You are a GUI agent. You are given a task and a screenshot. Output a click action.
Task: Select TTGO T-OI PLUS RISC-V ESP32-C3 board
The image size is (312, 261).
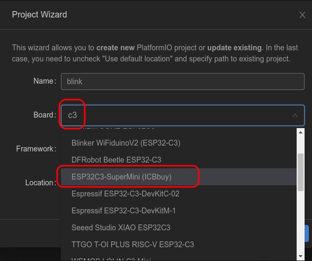click(x=179, y=244)
